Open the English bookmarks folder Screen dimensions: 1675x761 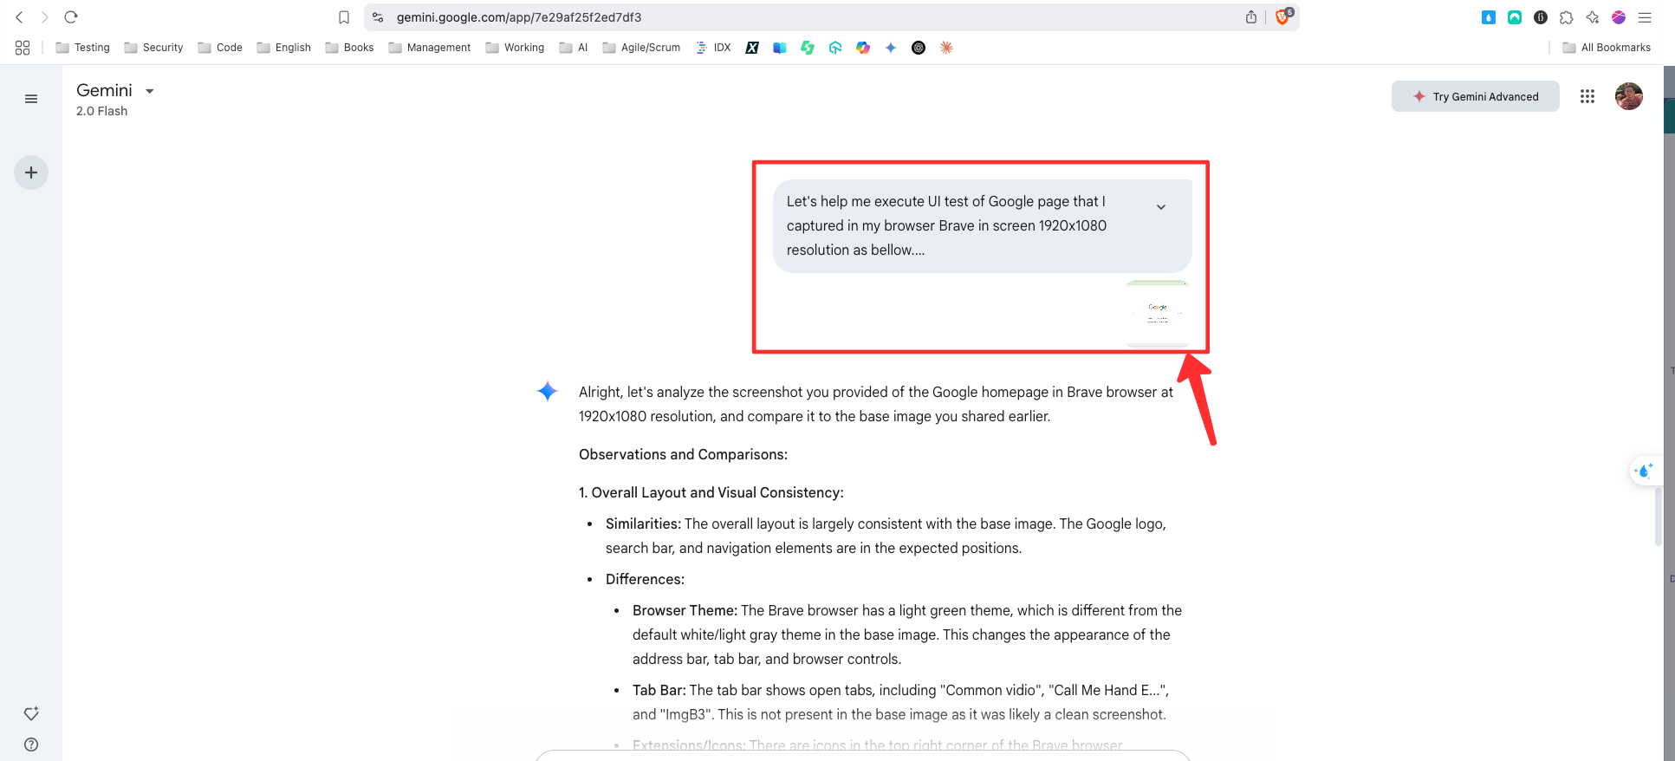click(283, 48)
